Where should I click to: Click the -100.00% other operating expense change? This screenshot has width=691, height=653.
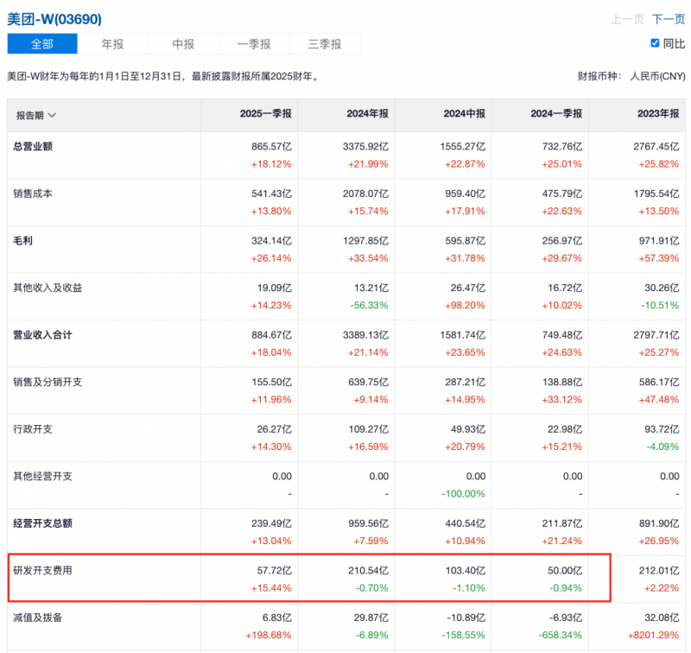click(x=463, y=494)
